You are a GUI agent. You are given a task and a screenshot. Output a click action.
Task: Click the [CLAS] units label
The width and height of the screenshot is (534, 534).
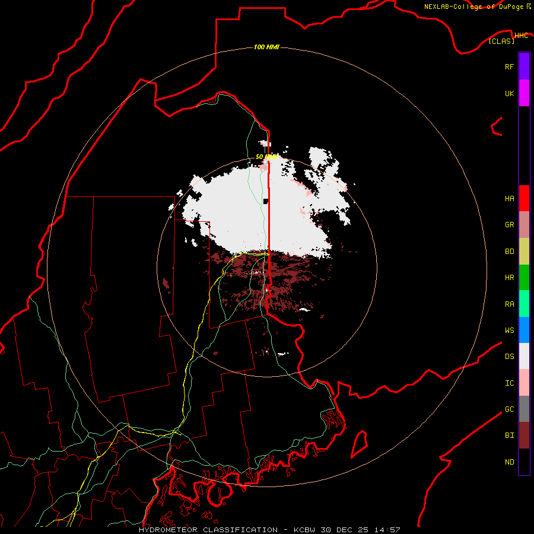point(501,42)
